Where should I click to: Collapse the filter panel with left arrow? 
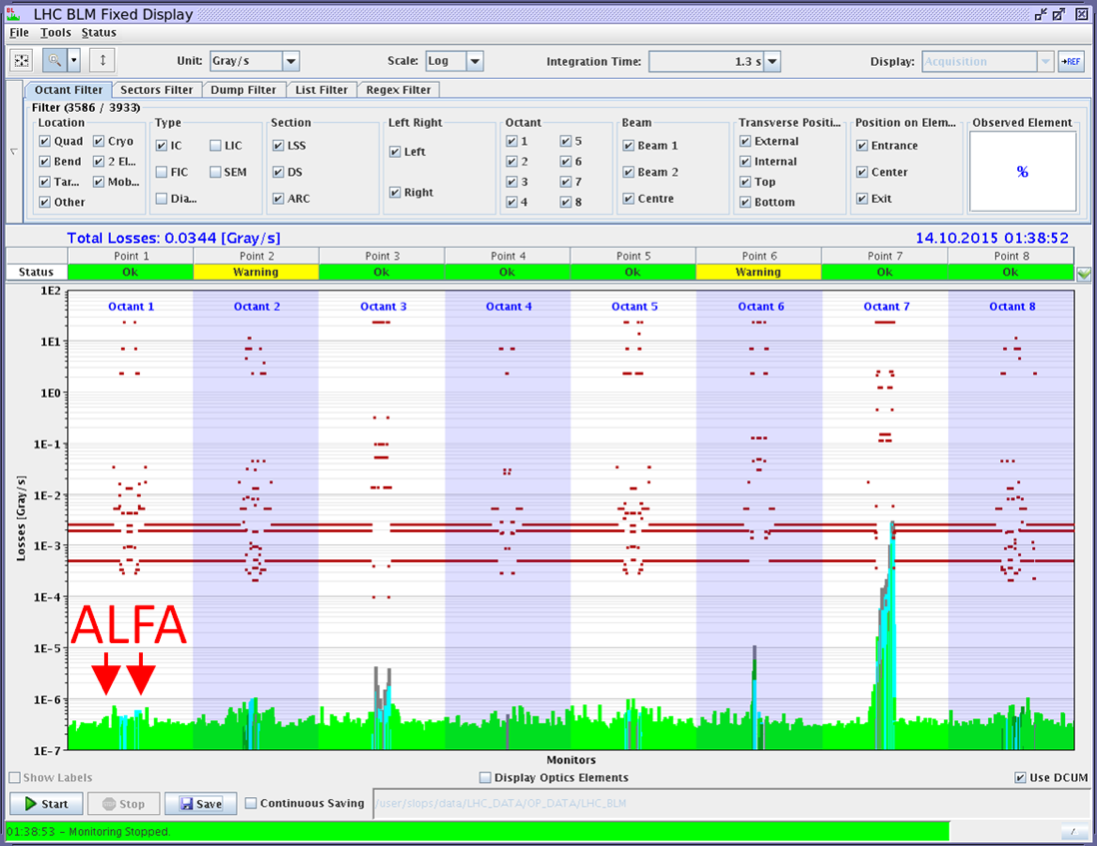(13, 152)
